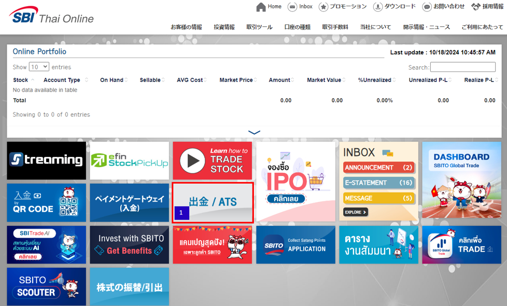The image size is (507, 306).
Task: Open the 株式の振替/引出 tile
Action: coord(129,287)
